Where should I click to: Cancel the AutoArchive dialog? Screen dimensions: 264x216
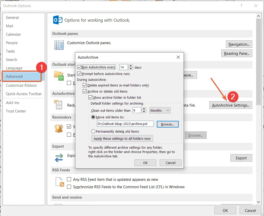point(171,163)
